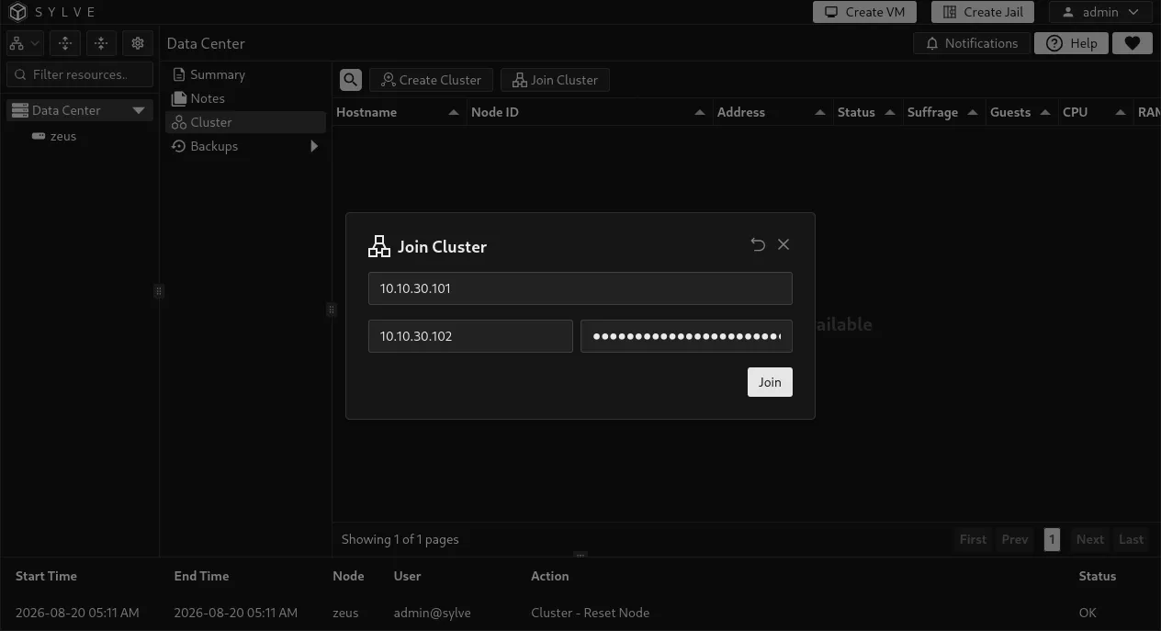Click the 'Showing 1 of 1 pages' text

(x=400, y=539)
